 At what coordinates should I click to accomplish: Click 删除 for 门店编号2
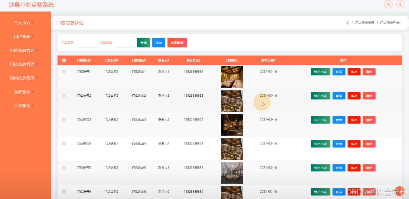(x=369, y=96)
